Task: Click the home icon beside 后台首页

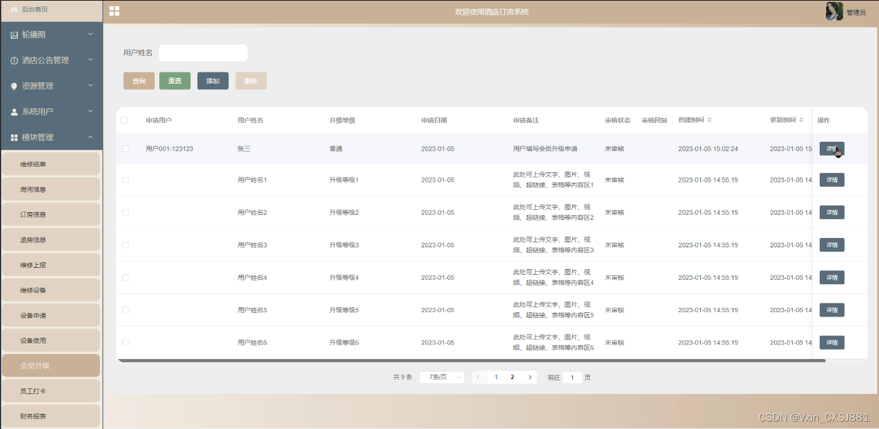Action: tap(14, 9)
